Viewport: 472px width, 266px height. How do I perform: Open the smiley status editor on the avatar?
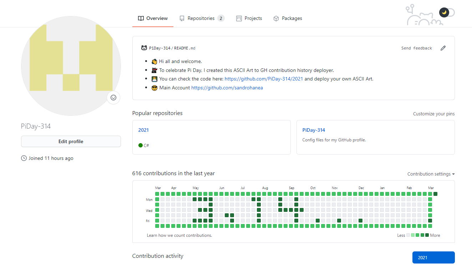pyautogui.click(x=113, y=98)
